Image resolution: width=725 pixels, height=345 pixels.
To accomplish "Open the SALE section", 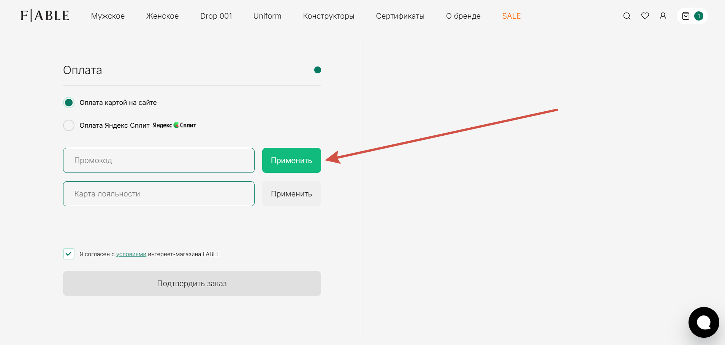I will click(x=511, y=16).
